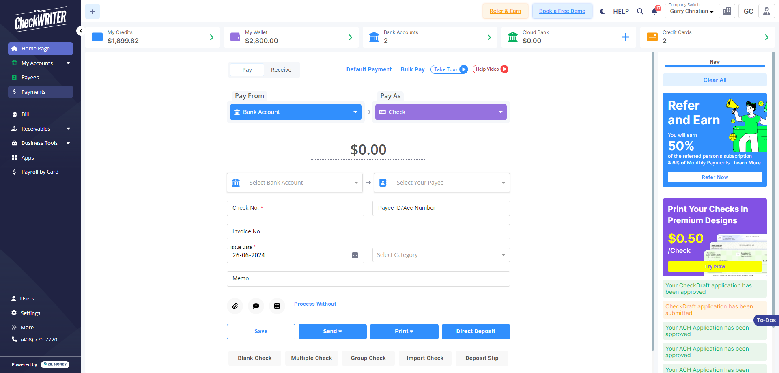The image size is (779, 373).
Task: Switch to the Receive toggle
Action: (x=281, y=70)
